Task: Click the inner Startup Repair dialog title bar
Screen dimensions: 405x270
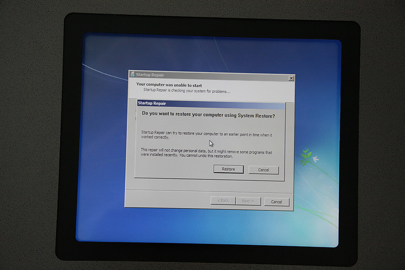Action: pyautogui.click(x=211, y=104)
